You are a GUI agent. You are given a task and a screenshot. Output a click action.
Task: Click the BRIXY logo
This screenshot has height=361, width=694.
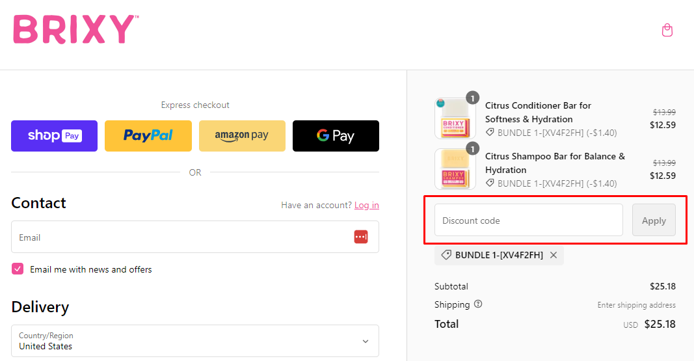pyautogui.click(x=75, y=29)
